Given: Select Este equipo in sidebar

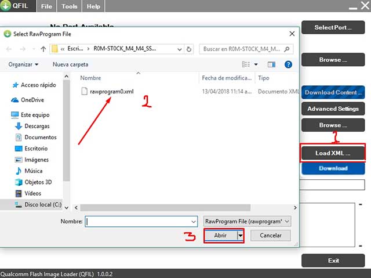Looking at the screenshot, I should (30, 115).
